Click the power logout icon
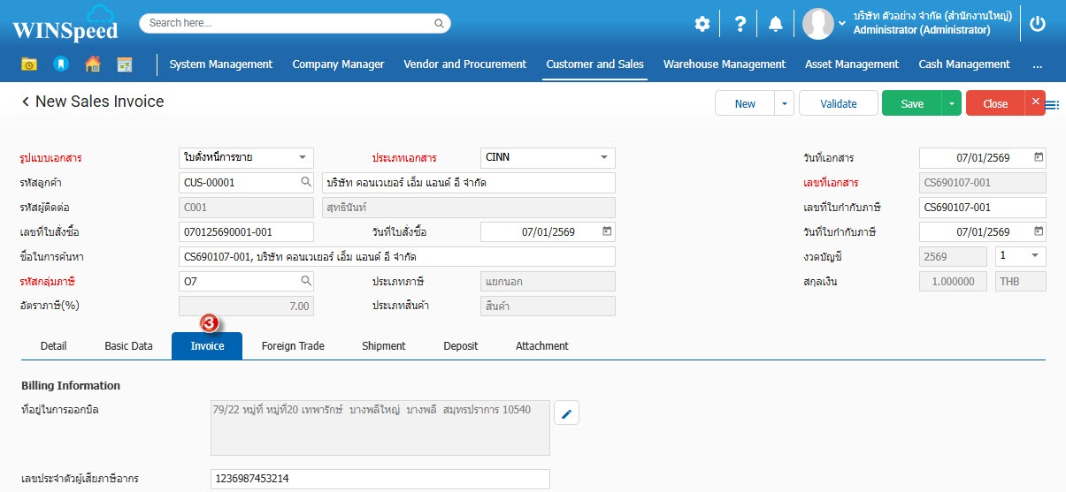Viewport: 1066px width, 492px height. (1038, 24)
